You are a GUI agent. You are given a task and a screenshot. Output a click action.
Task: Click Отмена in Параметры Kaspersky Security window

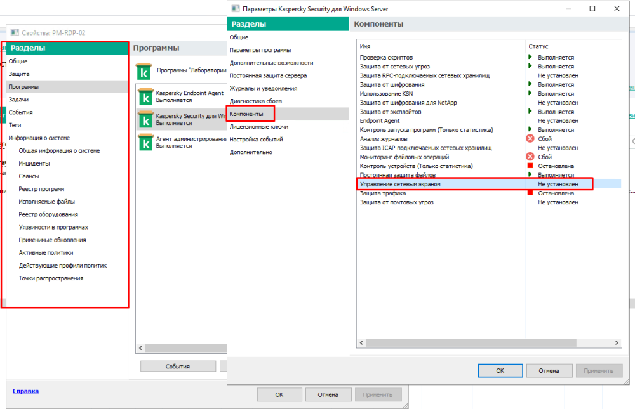pyautogui.click(x=549, y=370)
